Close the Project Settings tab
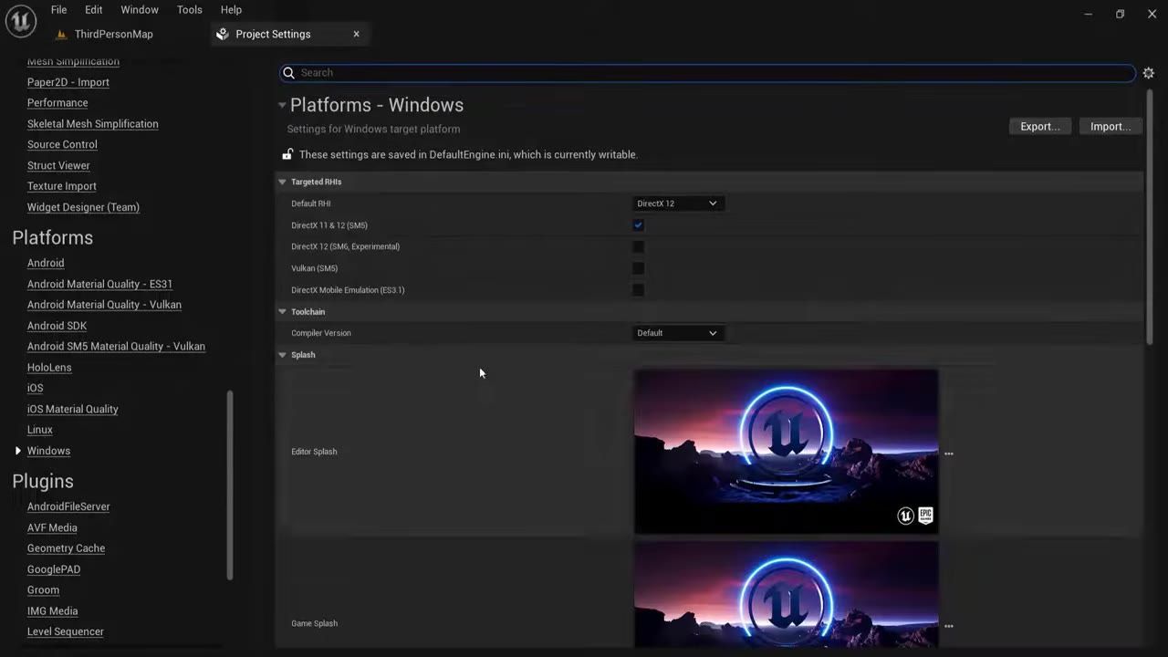The image size is (1168, 657). point(356,34)
